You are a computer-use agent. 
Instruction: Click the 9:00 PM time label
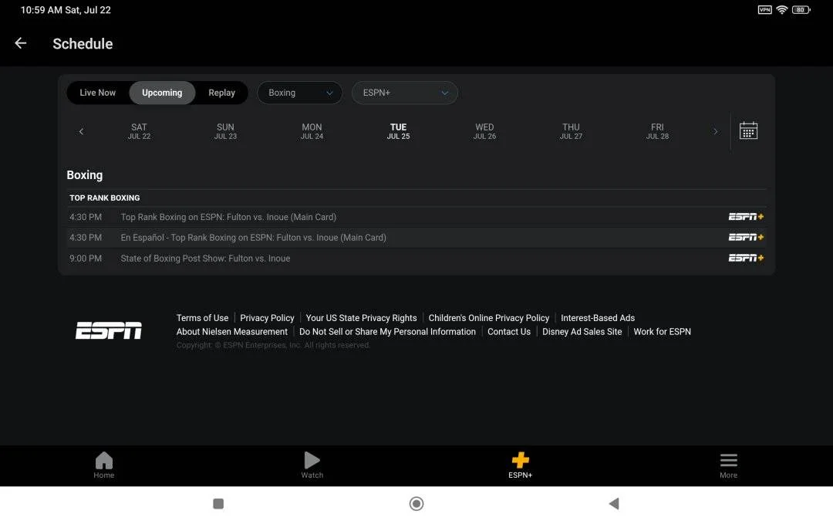tap(86, 259)
